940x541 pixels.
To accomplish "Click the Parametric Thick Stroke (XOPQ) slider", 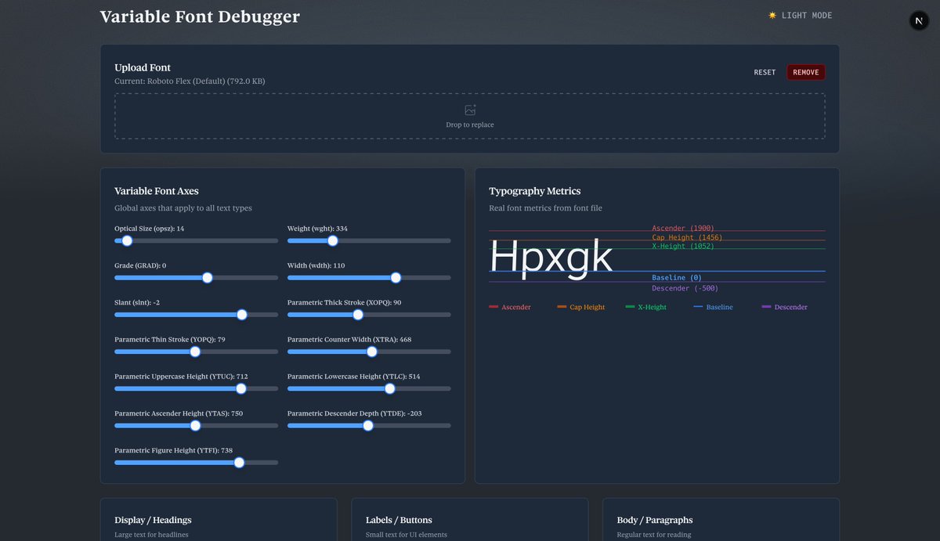I will (x=369, y=315).
